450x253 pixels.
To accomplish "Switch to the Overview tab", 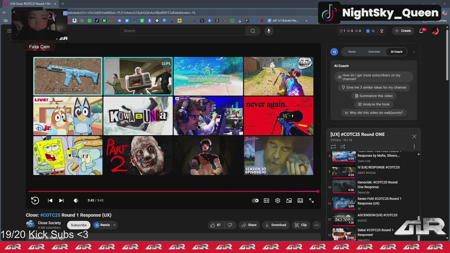I will [374, 52].
